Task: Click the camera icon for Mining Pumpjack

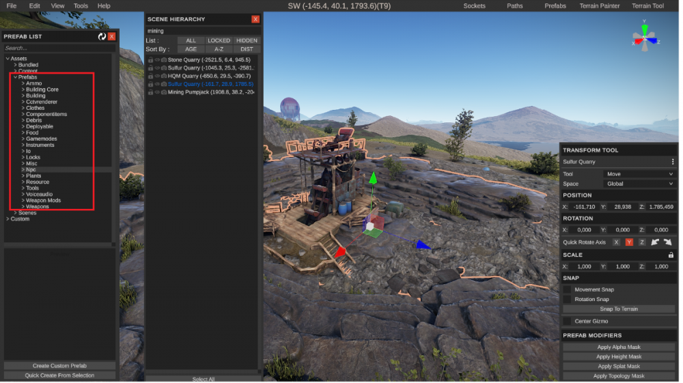Action: pyautogui.click(x=164, y=92)
